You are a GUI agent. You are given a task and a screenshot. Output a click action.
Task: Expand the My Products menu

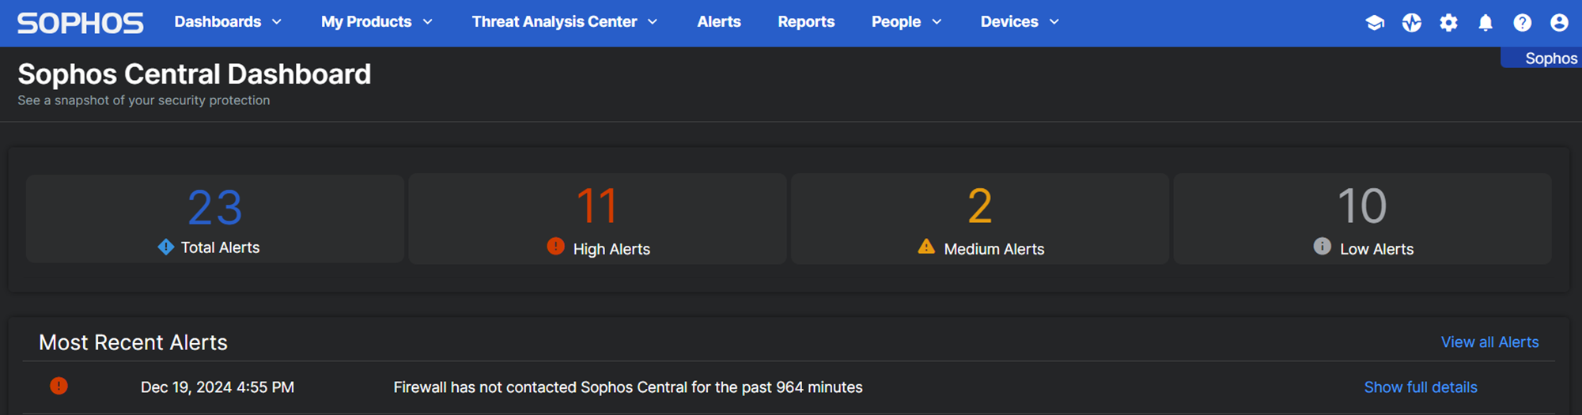click(x=377, y=22)
